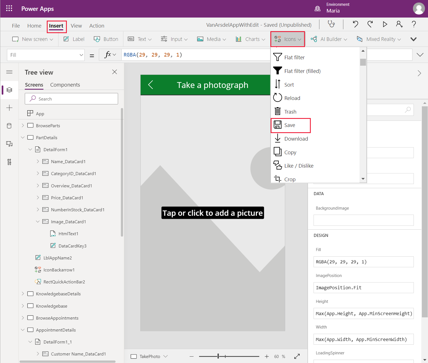Open the TakePhoto screen selector

149,356
